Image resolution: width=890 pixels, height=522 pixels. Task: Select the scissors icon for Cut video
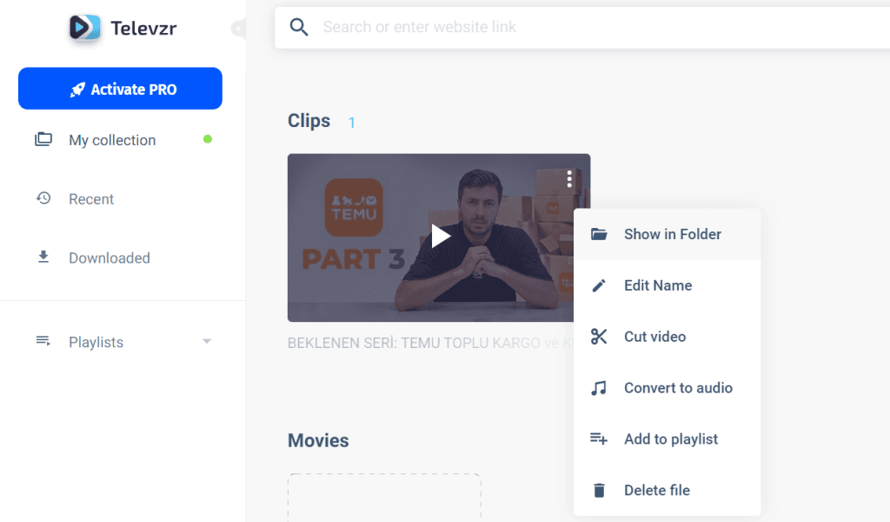(x=599, y=337)
